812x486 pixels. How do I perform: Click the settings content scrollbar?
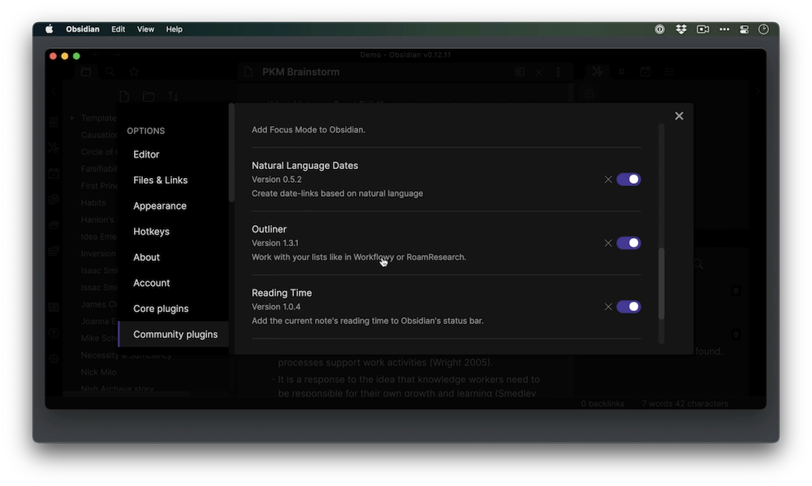click(661, 284)
